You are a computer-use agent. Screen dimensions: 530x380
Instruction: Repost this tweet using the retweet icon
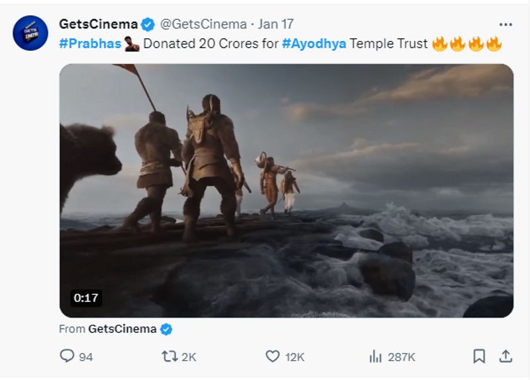click(170, 356)
